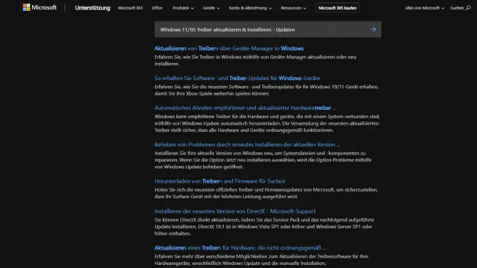Open the Unterstützung home link
This screenshot has width=477, height=268.
(92, 8)
